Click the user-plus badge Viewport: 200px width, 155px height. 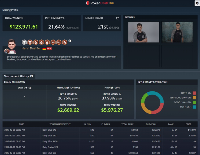pyautogui.click(x=65, y=42)
